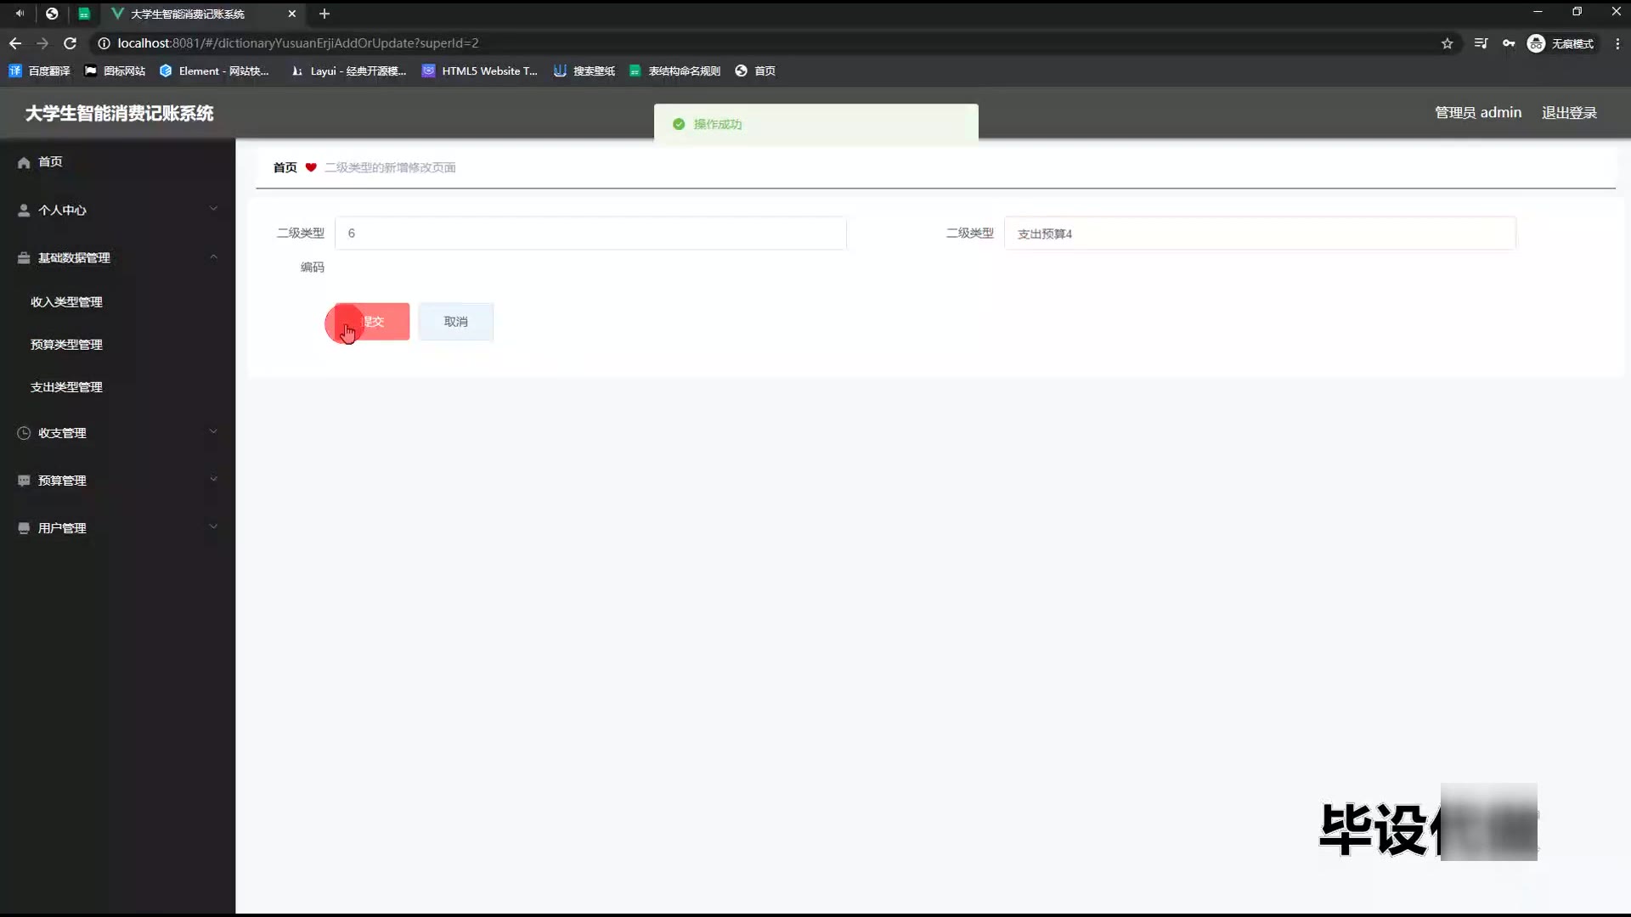Click the pinned tab with the globe icon

point(52,14)
